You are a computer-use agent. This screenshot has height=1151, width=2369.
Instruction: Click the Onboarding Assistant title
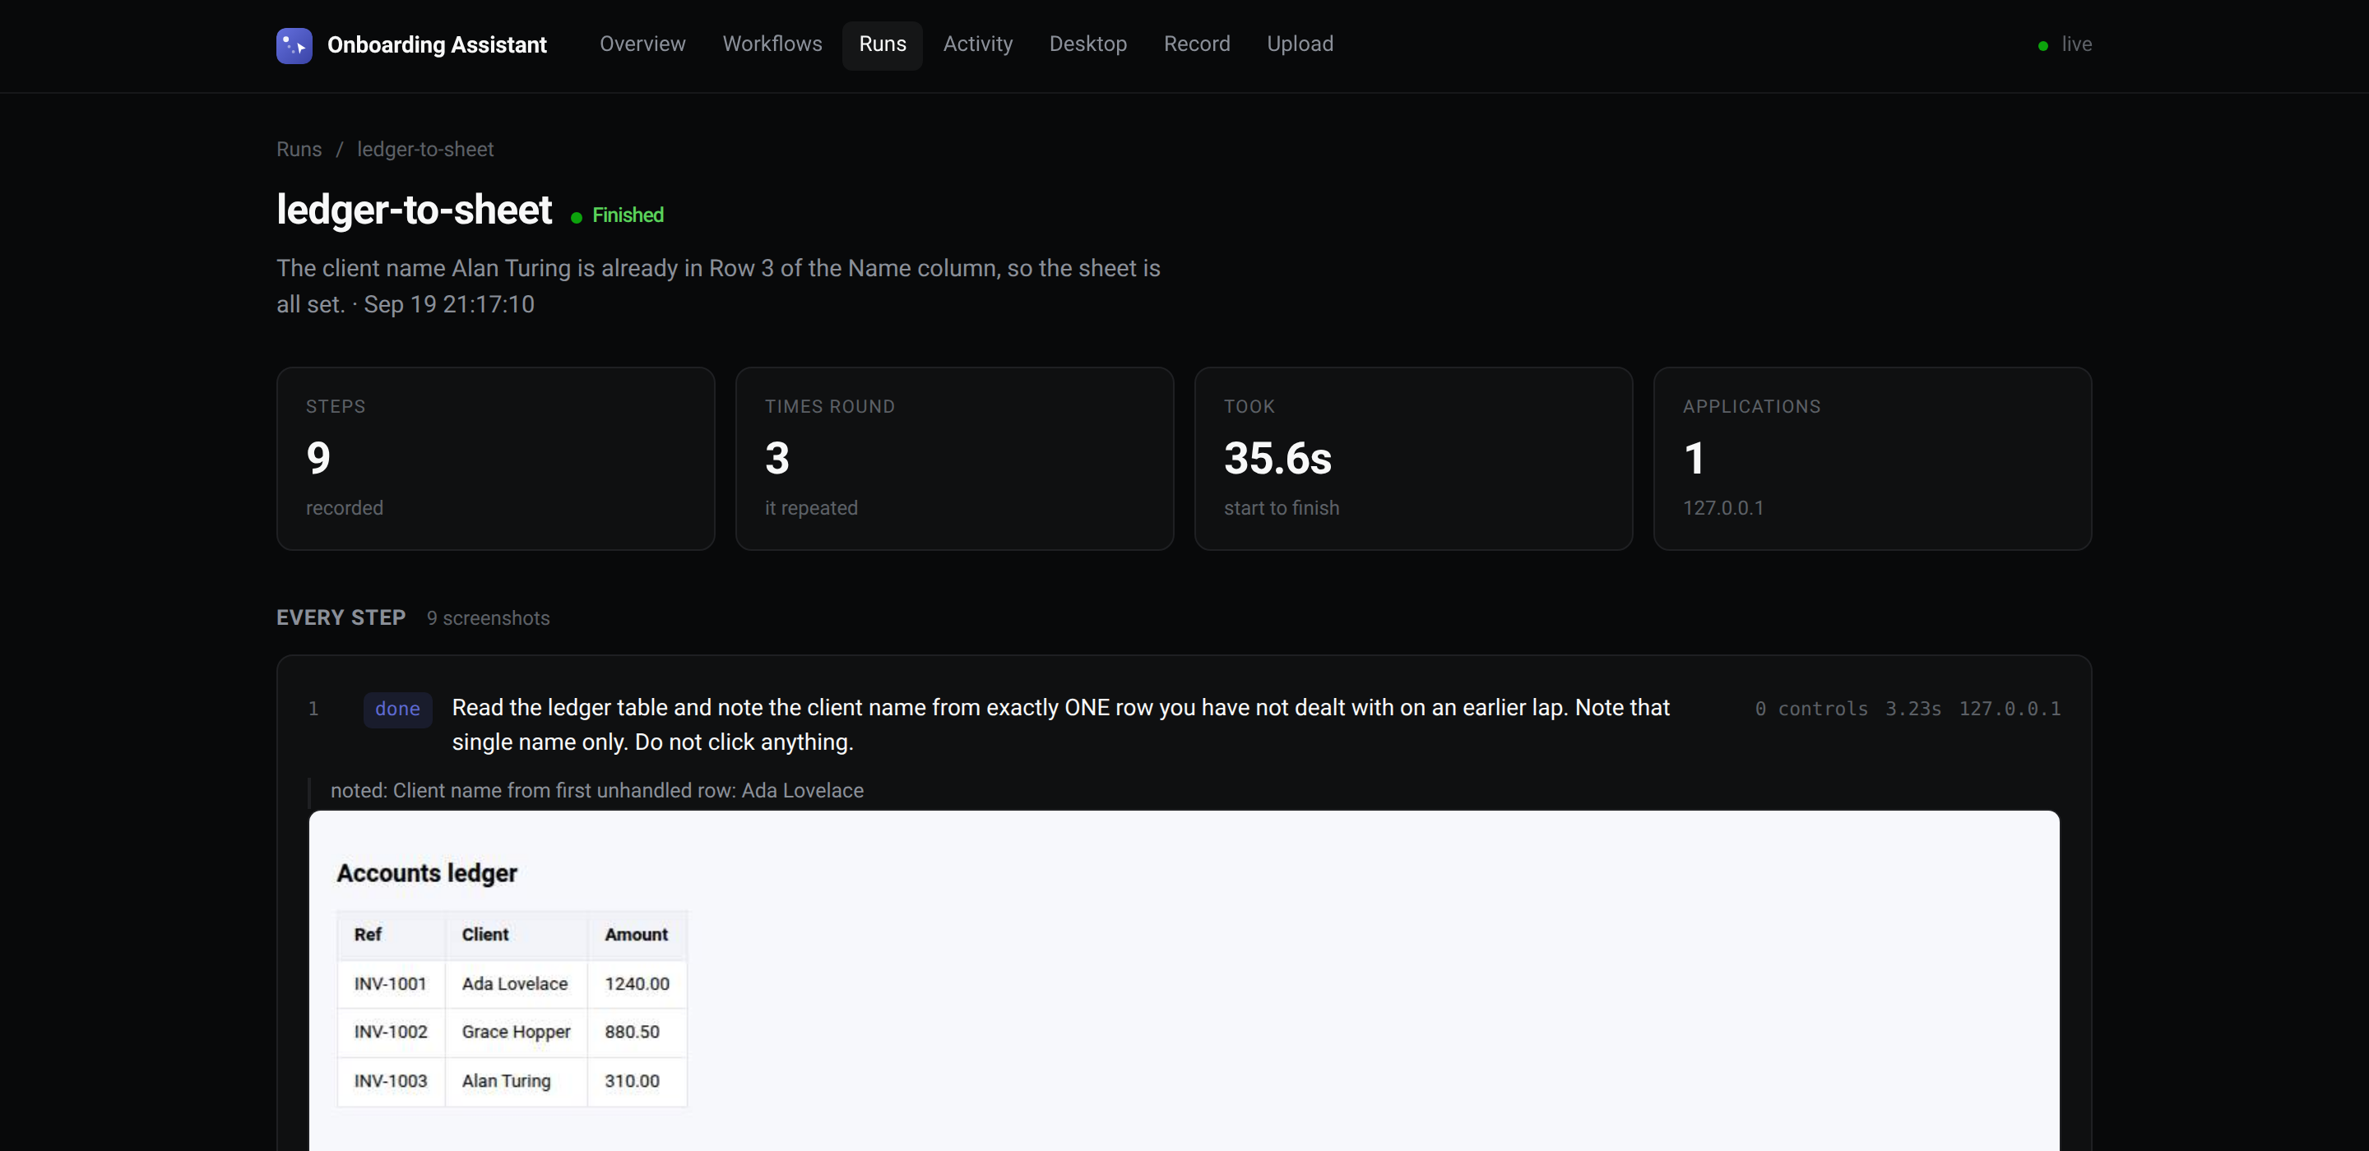[437, 45]
